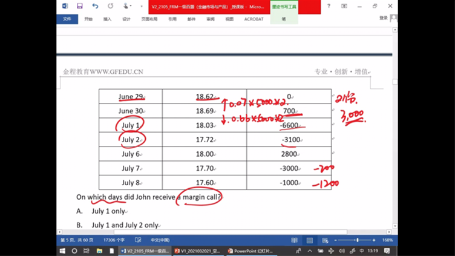
Task: Click zoom out minus button
Action: (x=335, y=240)
